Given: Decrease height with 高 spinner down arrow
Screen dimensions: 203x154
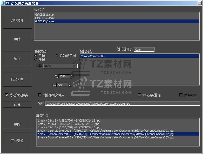Looking at the screenshot, I should 70,86.
